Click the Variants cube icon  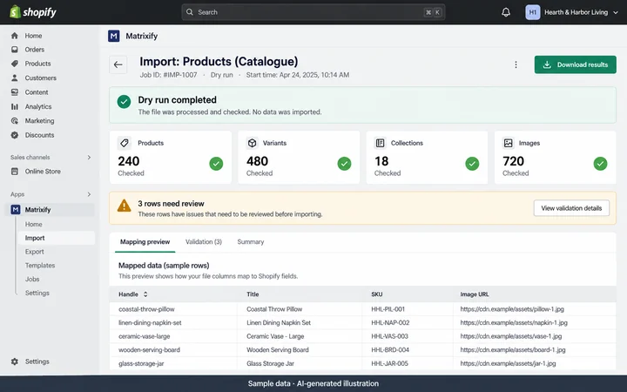pos(252,143)
